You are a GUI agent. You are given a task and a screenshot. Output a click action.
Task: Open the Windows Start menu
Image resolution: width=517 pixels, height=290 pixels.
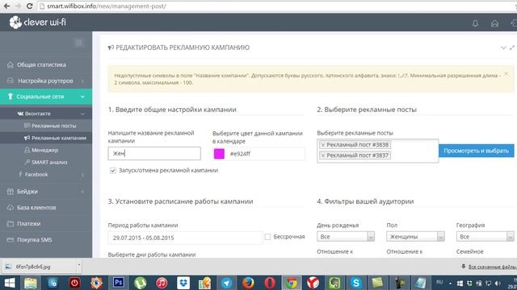[9, 283]
